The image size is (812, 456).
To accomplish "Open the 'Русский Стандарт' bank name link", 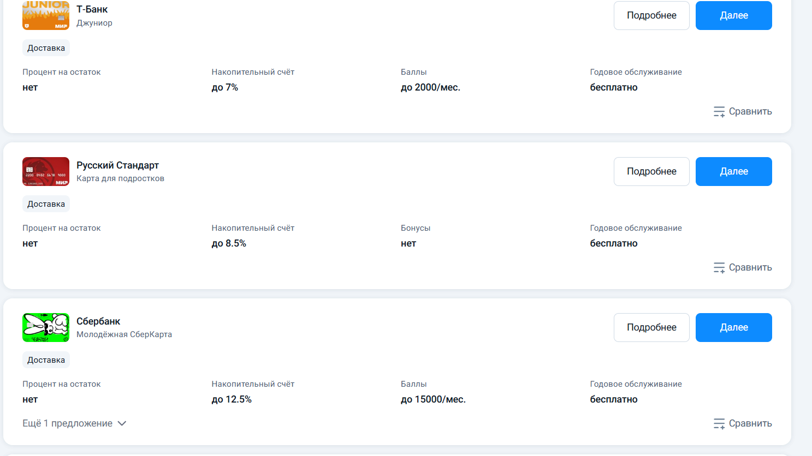I will click(117, 165).
